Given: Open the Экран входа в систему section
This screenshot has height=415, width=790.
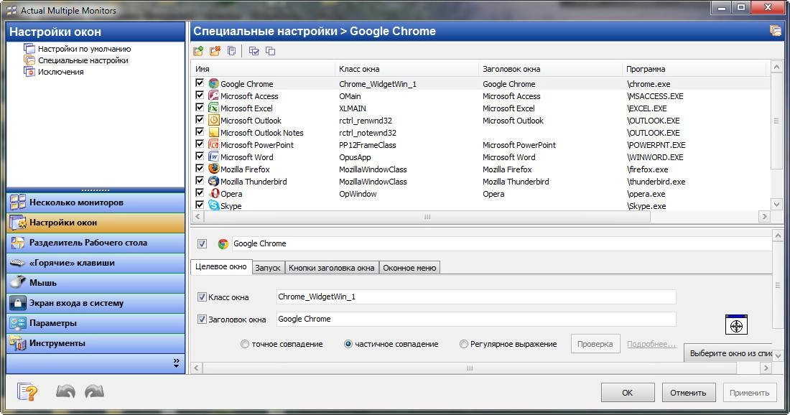Looking at the screenshot, I should (96, 303).
